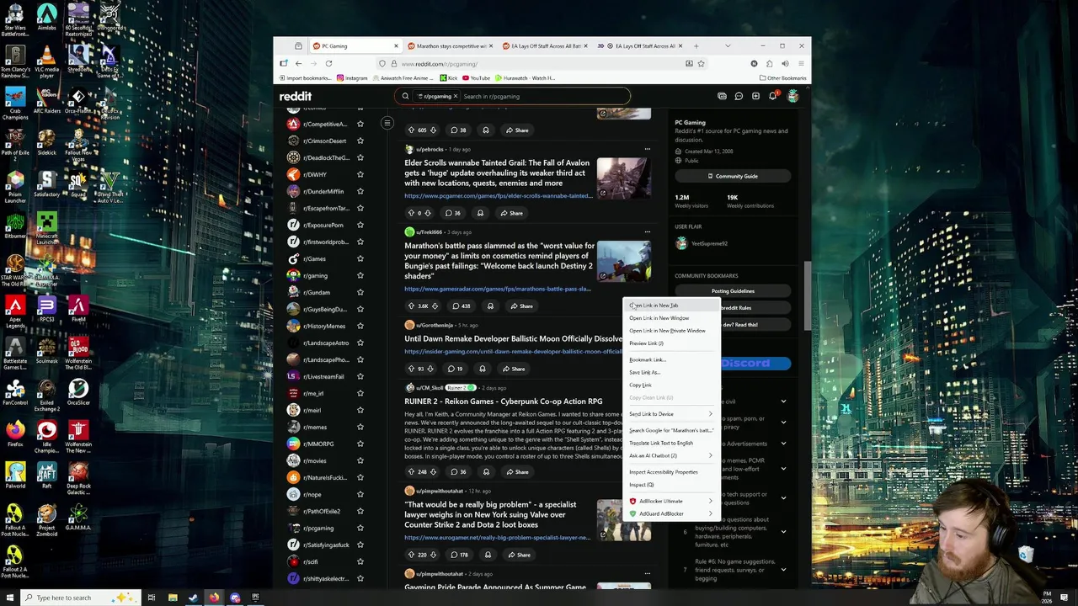Open Posting Guidelines bookmark
Screen dimensions: 1078x606
click(x=732, y=291)
